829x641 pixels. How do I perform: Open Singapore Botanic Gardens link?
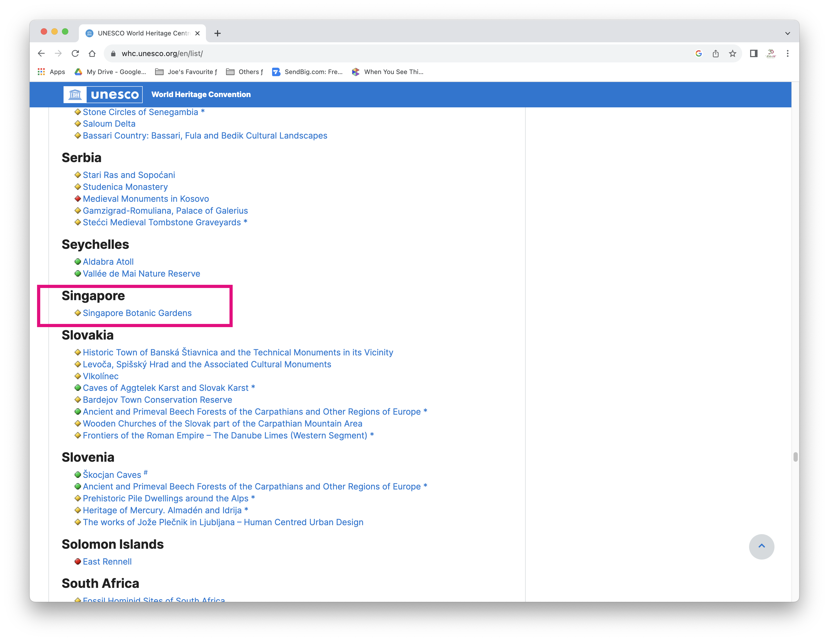[137, 313]
